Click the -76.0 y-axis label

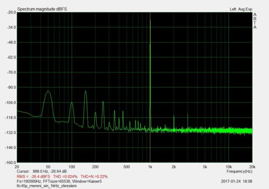point(12,73)
